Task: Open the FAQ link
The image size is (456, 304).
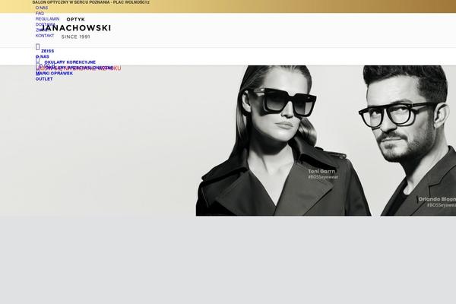Action: click(x=40, y=14)
